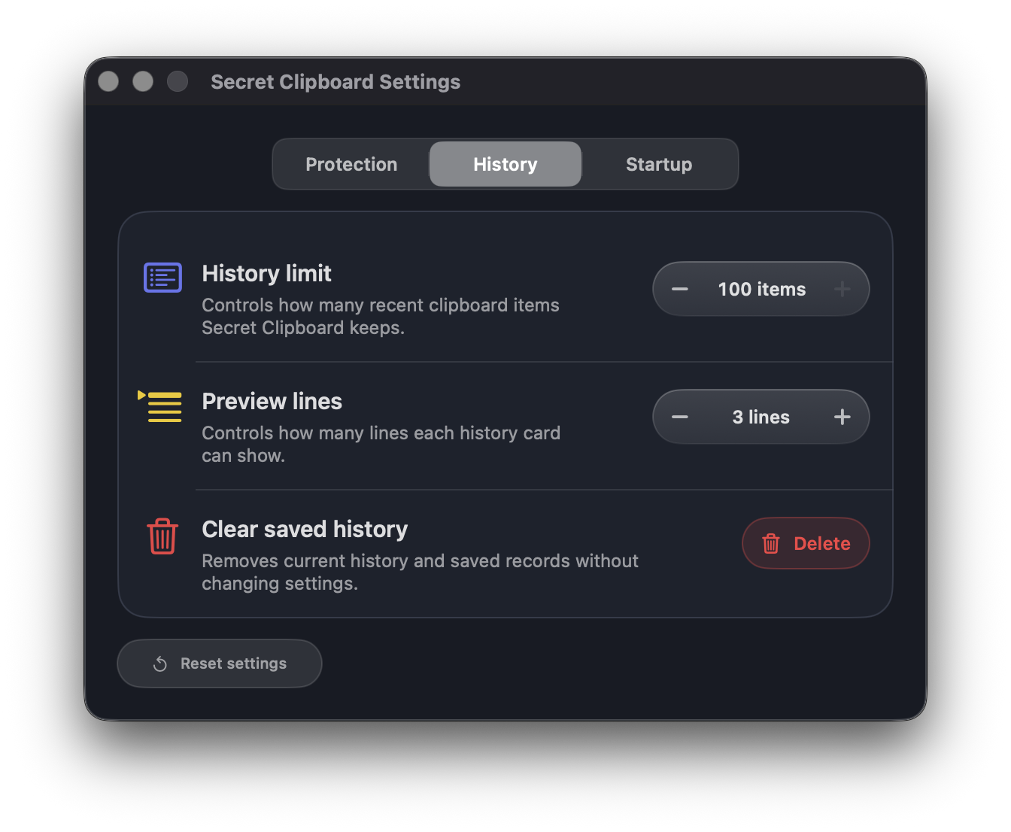
Task: Click the yellow Preview lines icon
Action: coord(159,406)
